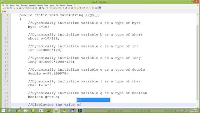The height and width of the screenshot is (113, 200).
Task: Open the Language menu
Action: click(x=32, y=5)
